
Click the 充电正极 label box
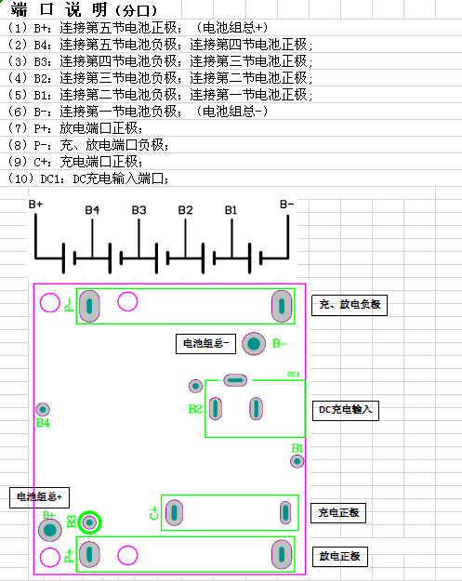click(x=338, y=513)
